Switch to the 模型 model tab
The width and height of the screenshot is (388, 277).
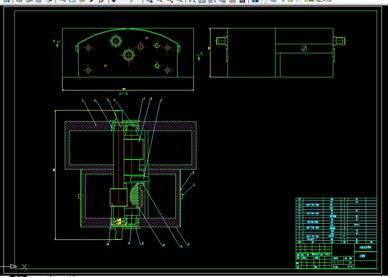pos(19,276)
